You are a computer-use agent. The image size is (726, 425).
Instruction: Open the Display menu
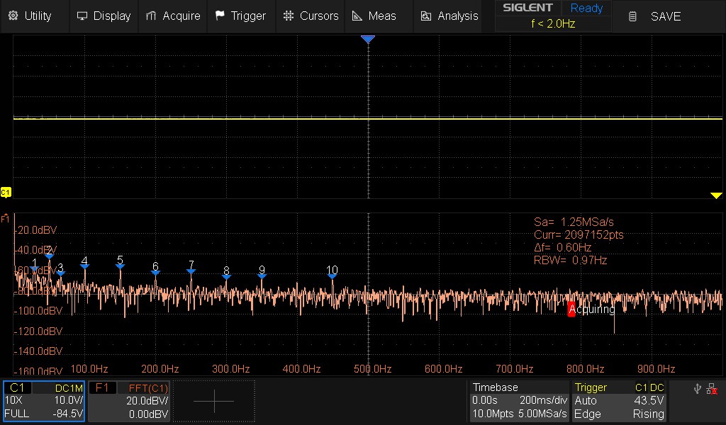pyautogui.click(x=104, y=16)
